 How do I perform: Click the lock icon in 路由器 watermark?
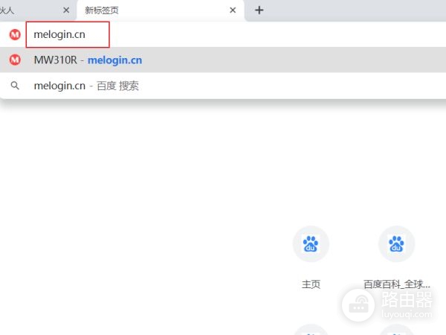361,302
